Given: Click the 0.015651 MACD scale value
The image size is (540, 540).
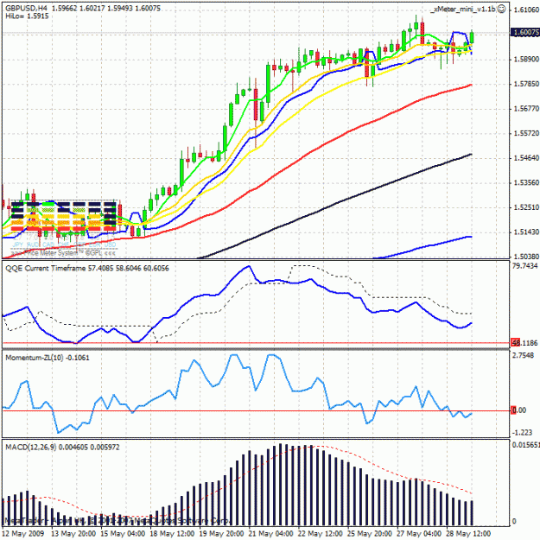Looking at the screenshot, I should [526, 445].
